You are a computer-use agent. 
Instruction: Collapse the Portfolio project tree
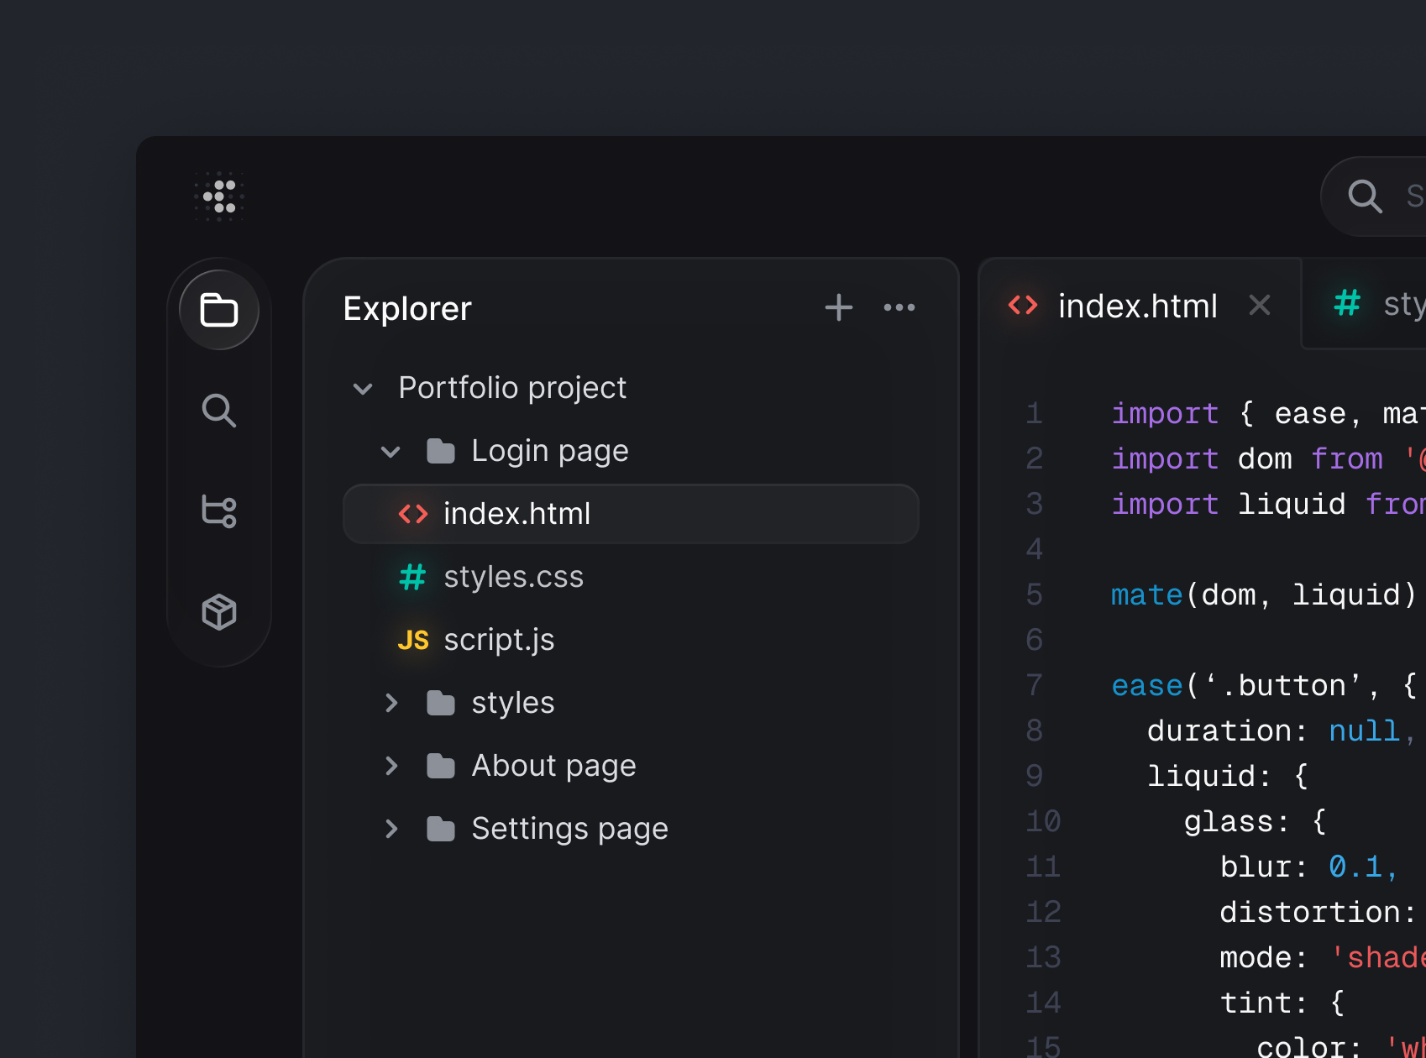pos(363,389)
